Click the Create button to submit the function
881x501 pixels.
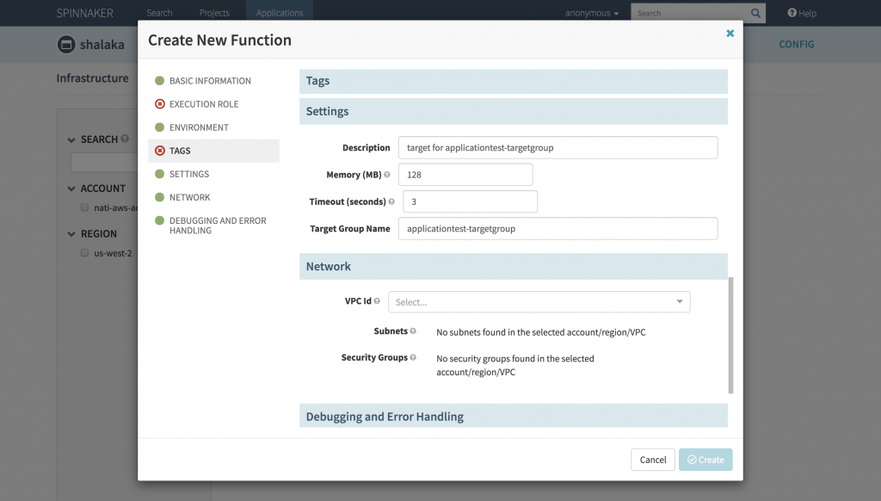tap(705, 459)
